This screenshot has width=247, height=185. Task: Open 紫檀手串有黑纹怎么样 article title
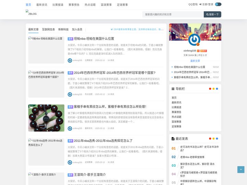pyautogui.click(x=110, y=107)
